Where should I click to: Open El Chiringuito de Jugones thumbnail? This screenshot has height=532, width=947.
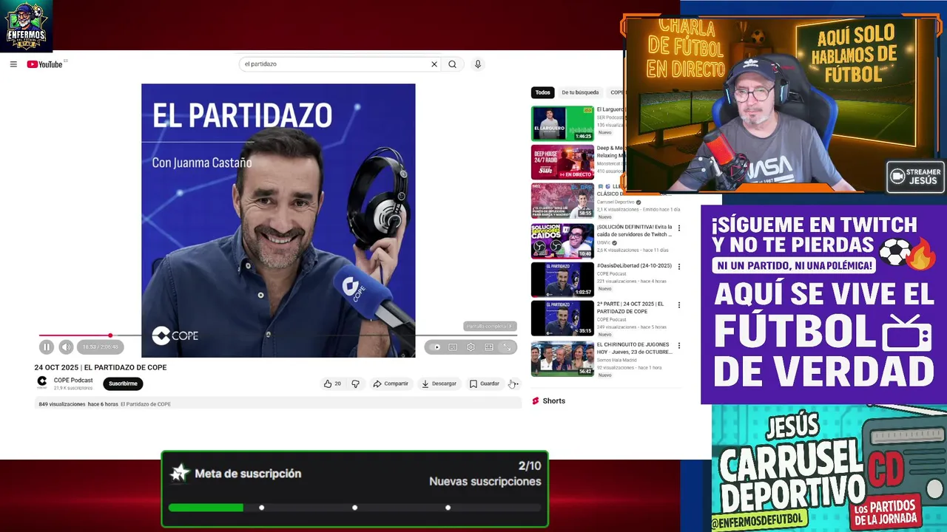click(x=562, y=358)
